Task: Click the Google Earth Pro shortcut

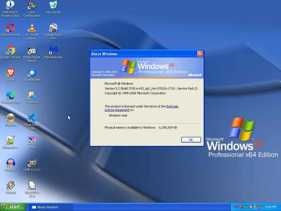Action: coord(53,32)
